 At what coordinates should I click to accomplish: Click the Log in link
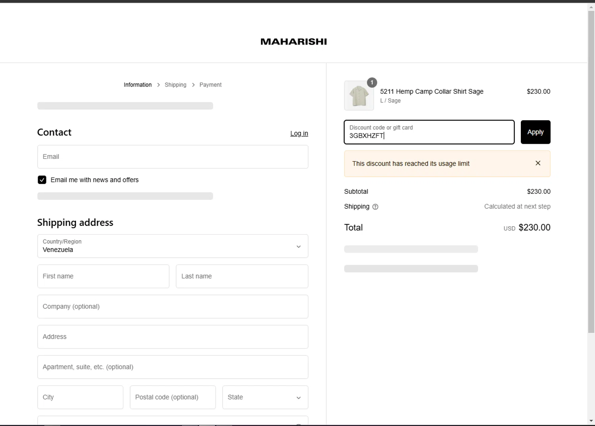click(x=299, y=133)
